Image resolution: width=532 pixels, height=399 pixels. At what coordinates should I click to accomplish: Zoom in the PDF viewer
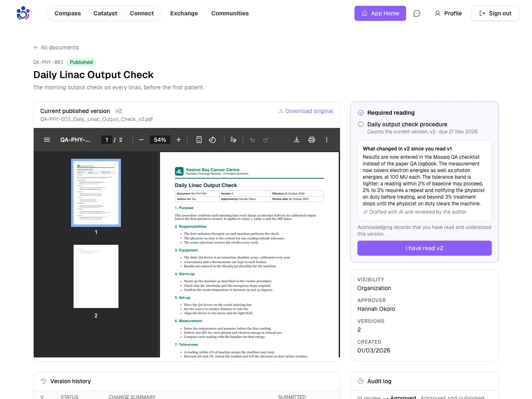(x=179, y=140)
